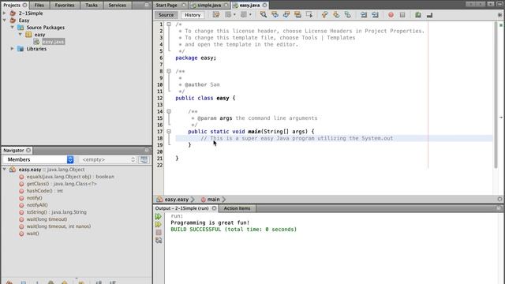The height and width of the screenshot is (284, 505).
Task: Fold the main method at line 17
Action: tap(169, 132)
